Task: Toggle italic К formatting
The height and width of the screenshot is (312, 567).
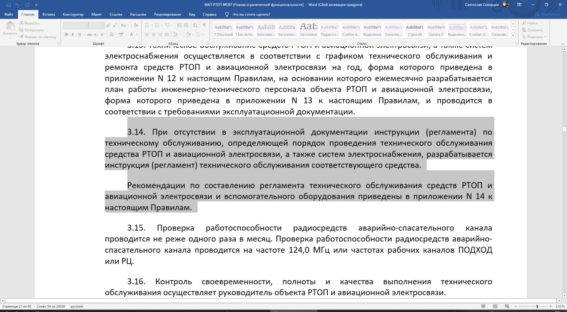Action: [x=73, y=35]
